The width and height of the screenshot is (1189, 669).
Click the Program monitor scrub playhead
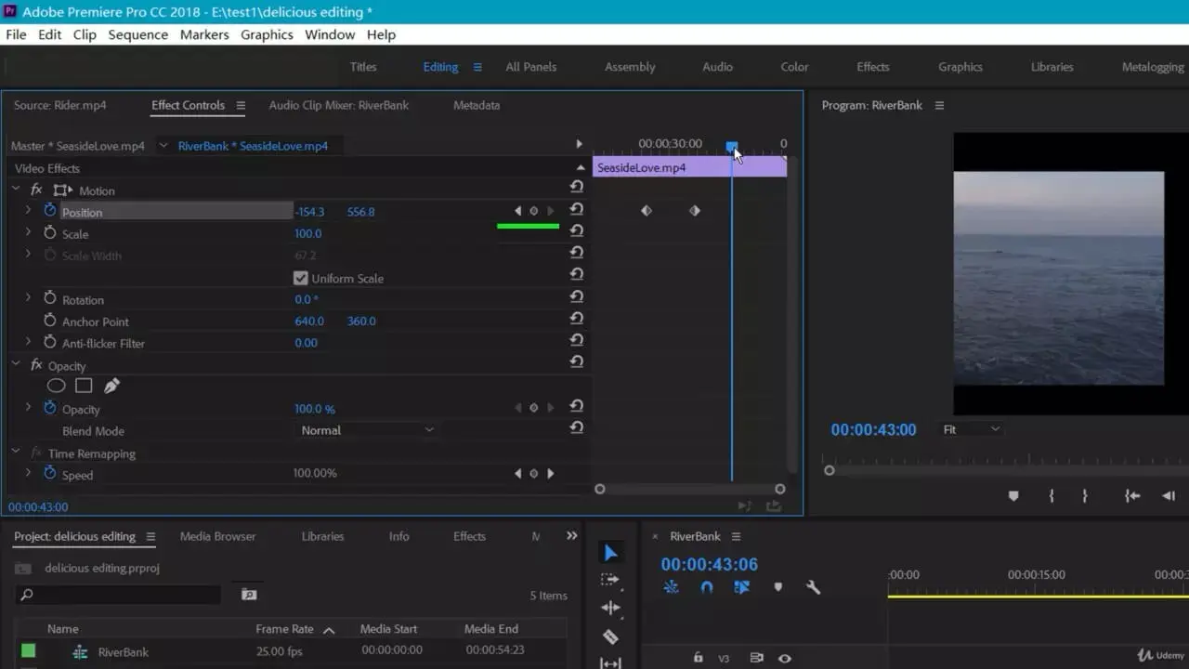click(830, 470)
